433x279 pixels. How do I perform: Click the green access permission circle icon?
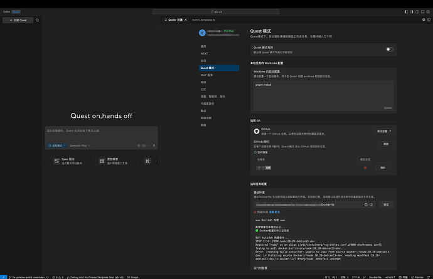255,152
